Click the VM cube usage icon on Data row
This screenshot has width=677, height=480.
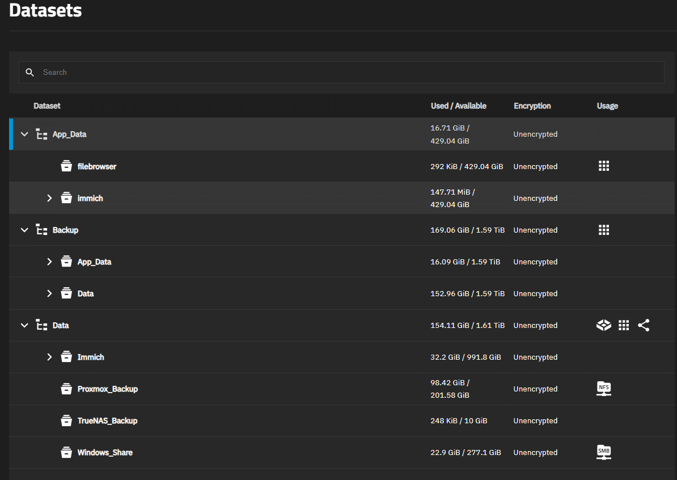[604, 325]
